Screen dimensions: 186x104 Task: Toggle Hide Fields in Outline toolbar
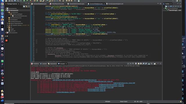click(171, 6)
